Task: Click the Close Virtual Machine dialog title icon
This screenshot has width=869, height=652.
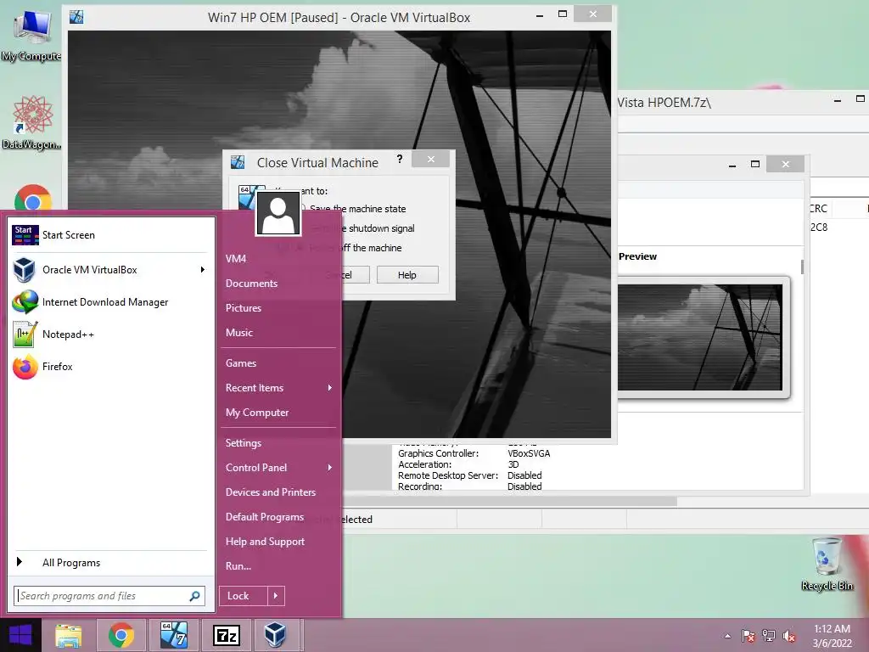Action: (238, 162)
